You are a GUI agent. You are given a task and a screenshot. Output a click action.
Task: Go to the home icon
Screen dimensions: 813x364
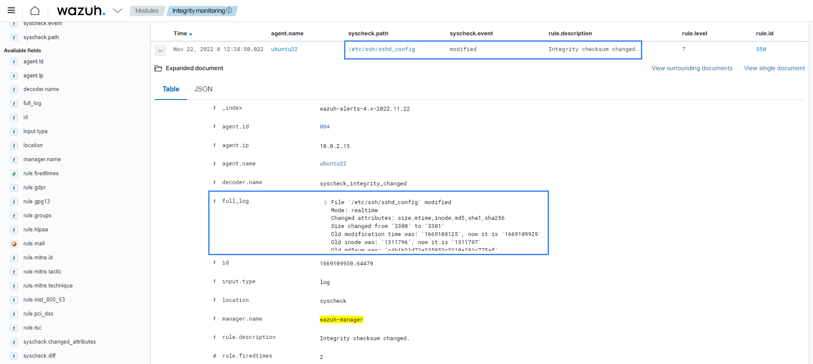[x=35, y=11]
